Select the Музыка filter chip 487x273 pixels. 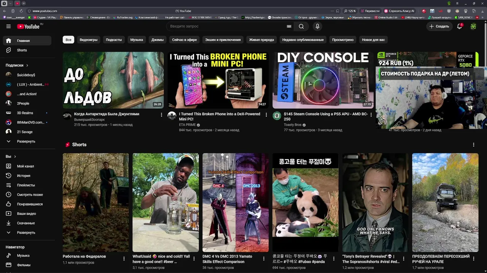point(137,39)
